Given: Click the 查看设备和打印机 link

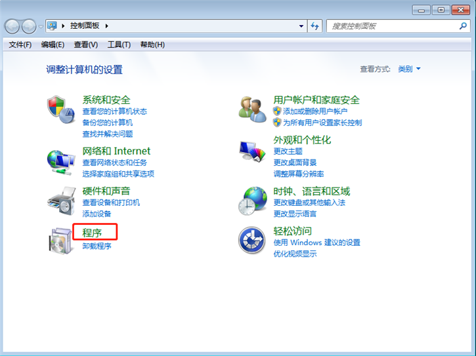Looking at the screenshot, I should 111,203.
